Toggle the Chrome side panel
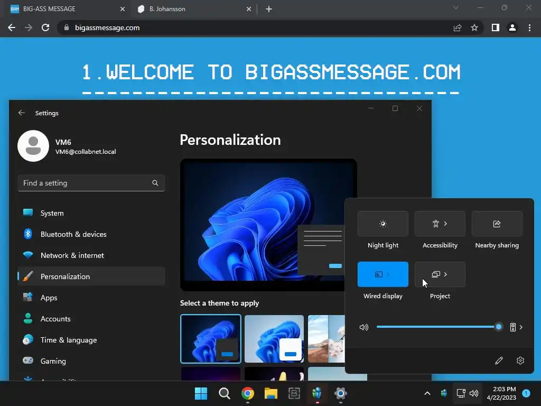The width and height of the screenshot is (541, 406). [x=496, y=27]
